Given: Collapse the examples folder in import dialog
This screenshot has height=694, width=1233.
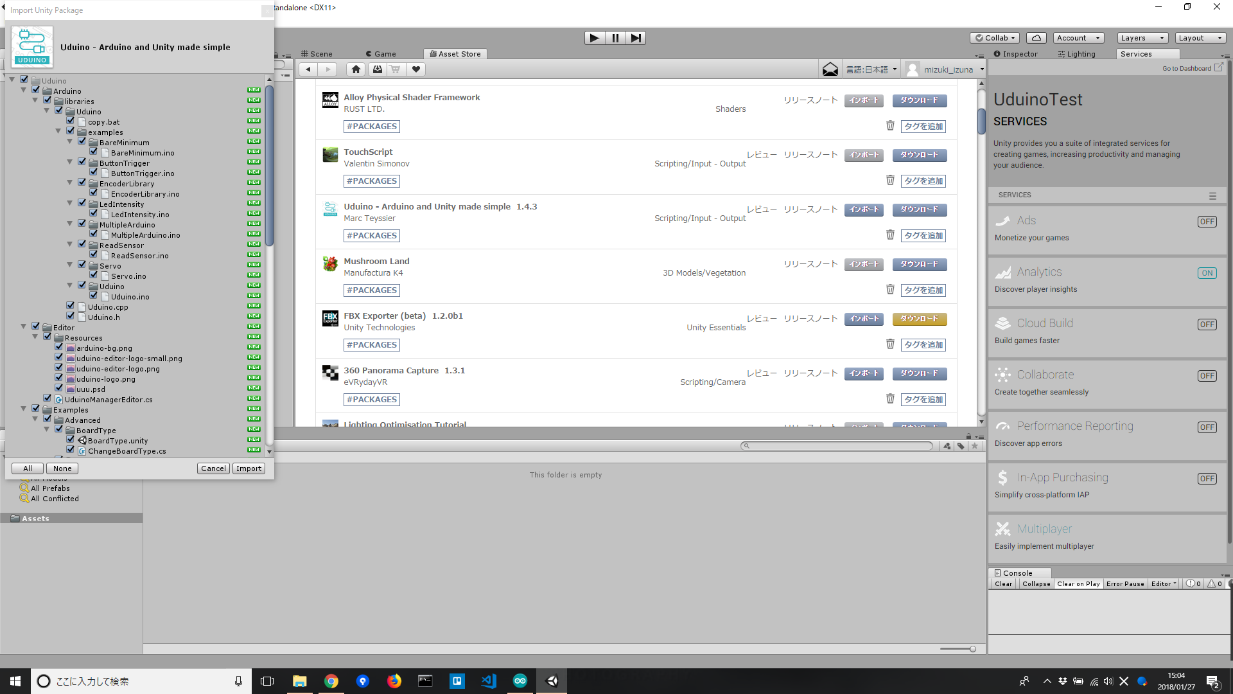Looking at the screenshot, I should [x=58, y=130].
